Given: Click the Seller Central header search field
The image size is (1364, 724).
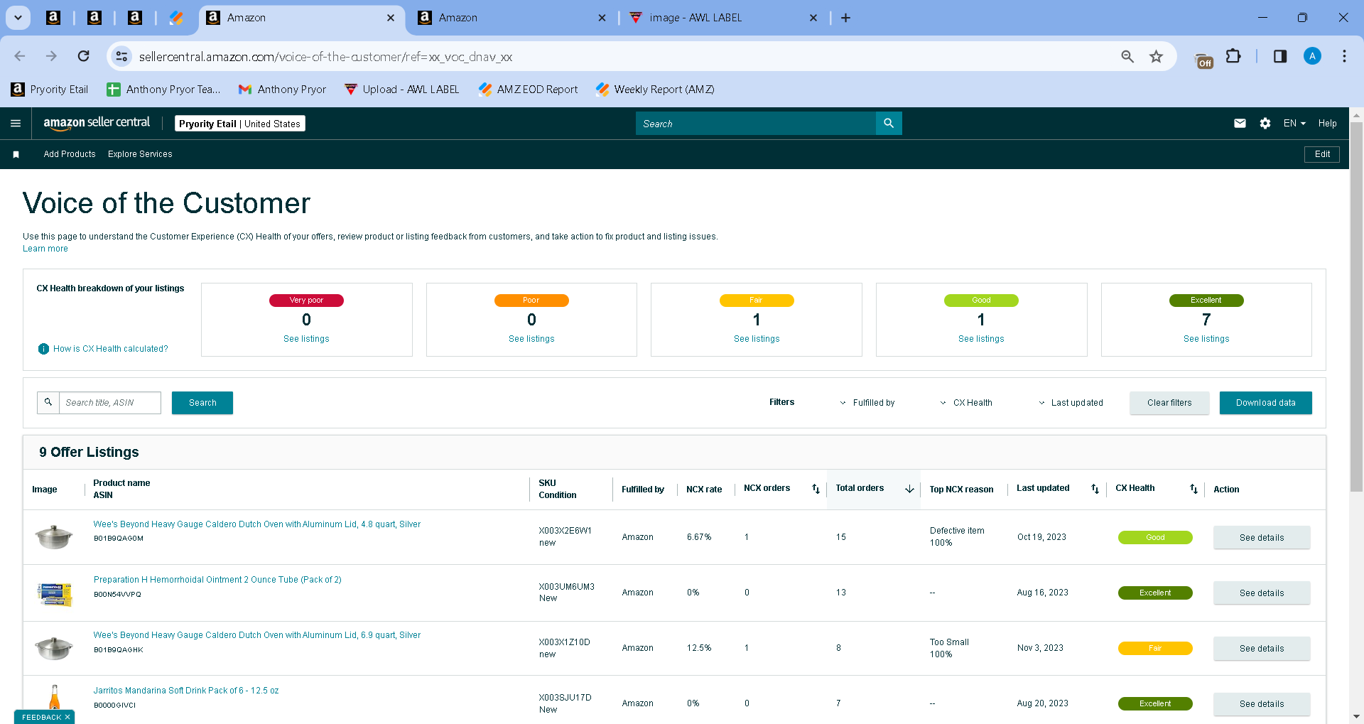Looking at the screenshot, I should (x=756, y=124).
